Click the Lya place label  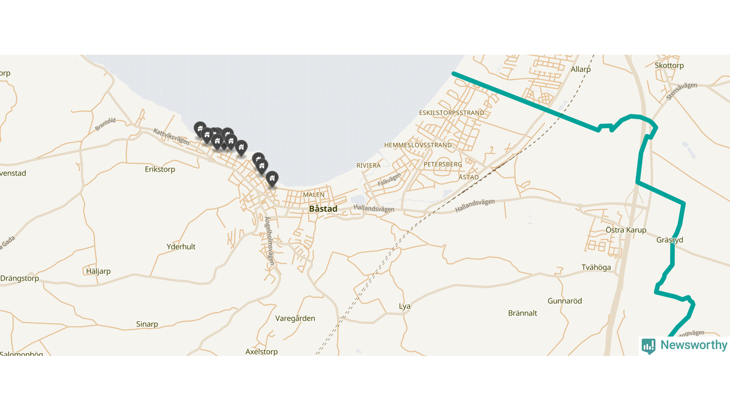[x=404, y=306]
